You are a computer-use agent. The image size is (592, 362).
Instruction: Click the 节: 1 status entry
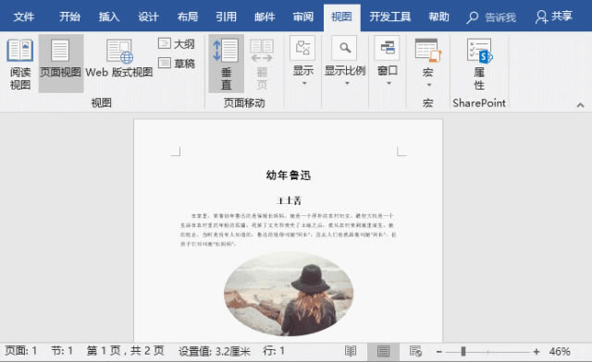pyautogui.click(x=62, y=351)
